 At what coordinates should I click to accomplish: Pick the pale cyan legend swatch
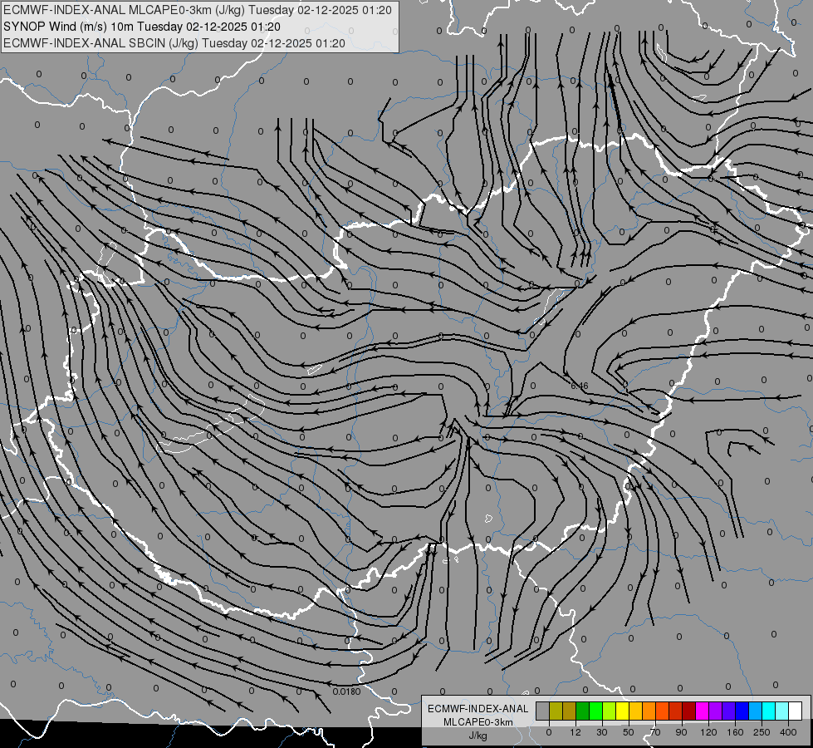(x=782, y=711)
